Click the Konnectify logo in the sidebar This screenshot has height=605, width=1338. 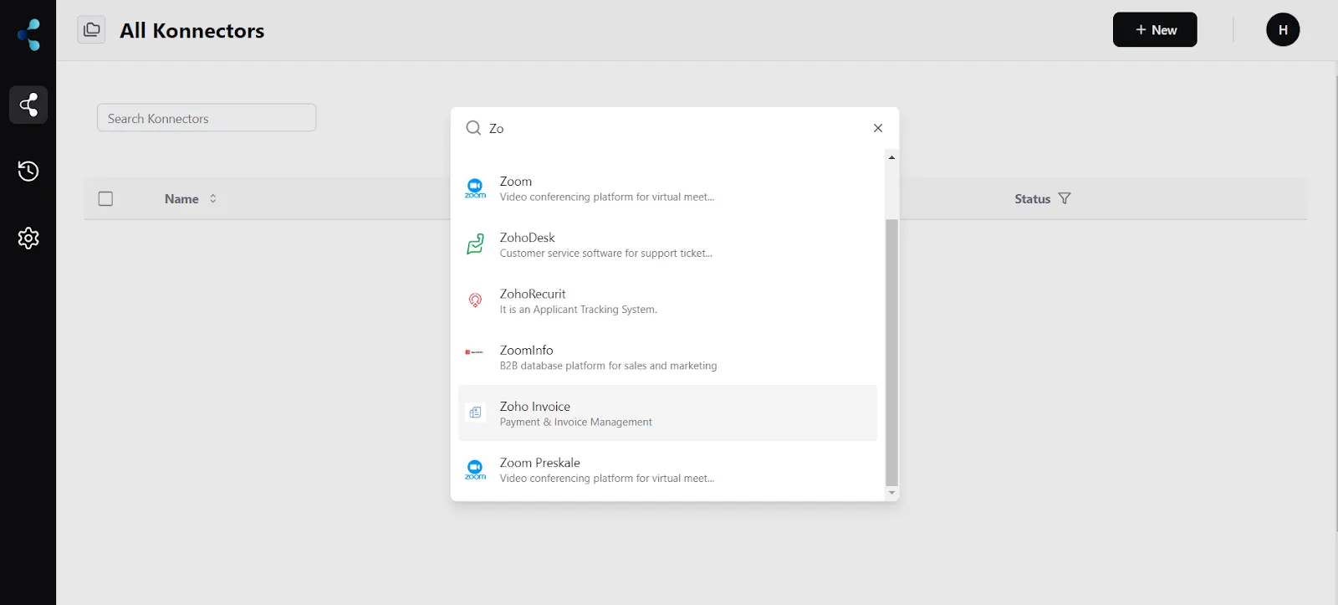(28, 34)
